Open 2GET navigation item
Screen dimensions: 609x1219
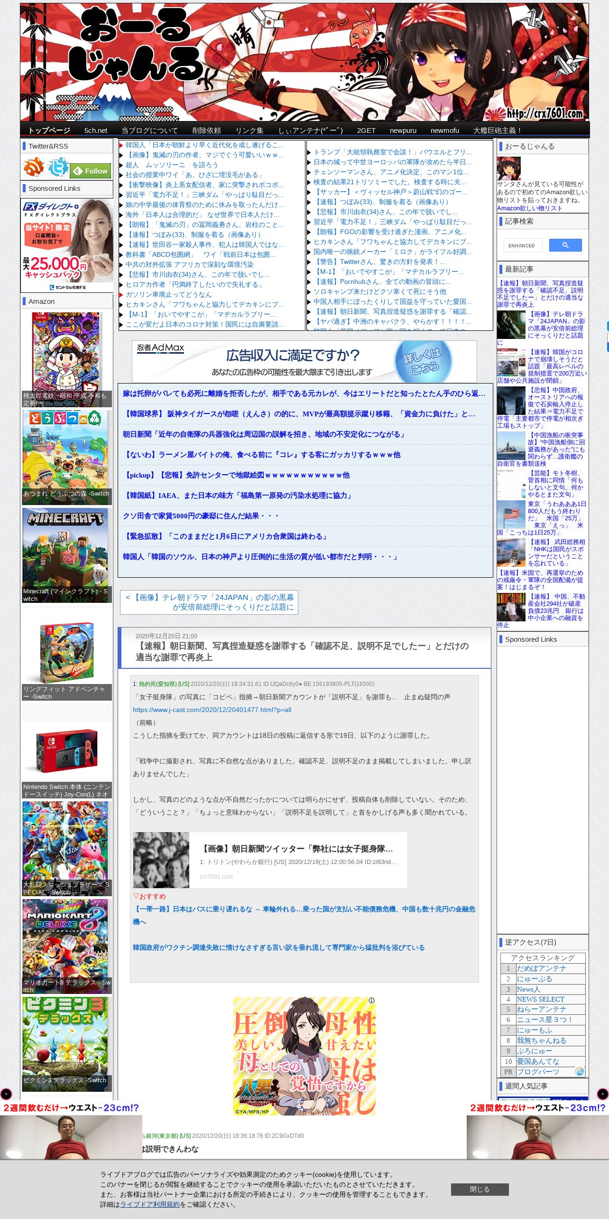366,130
